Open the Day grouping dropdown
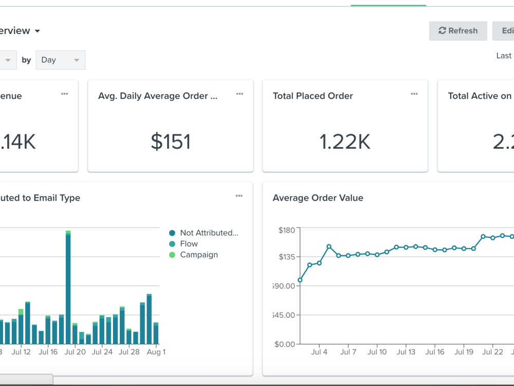Screen dimensions: 514x386 60,60
